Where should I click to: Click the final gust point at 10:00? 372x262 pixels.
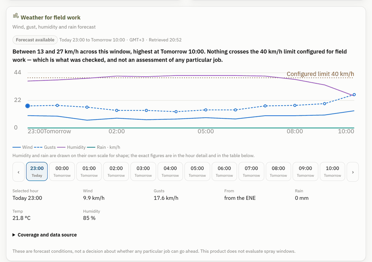point(354,95)
